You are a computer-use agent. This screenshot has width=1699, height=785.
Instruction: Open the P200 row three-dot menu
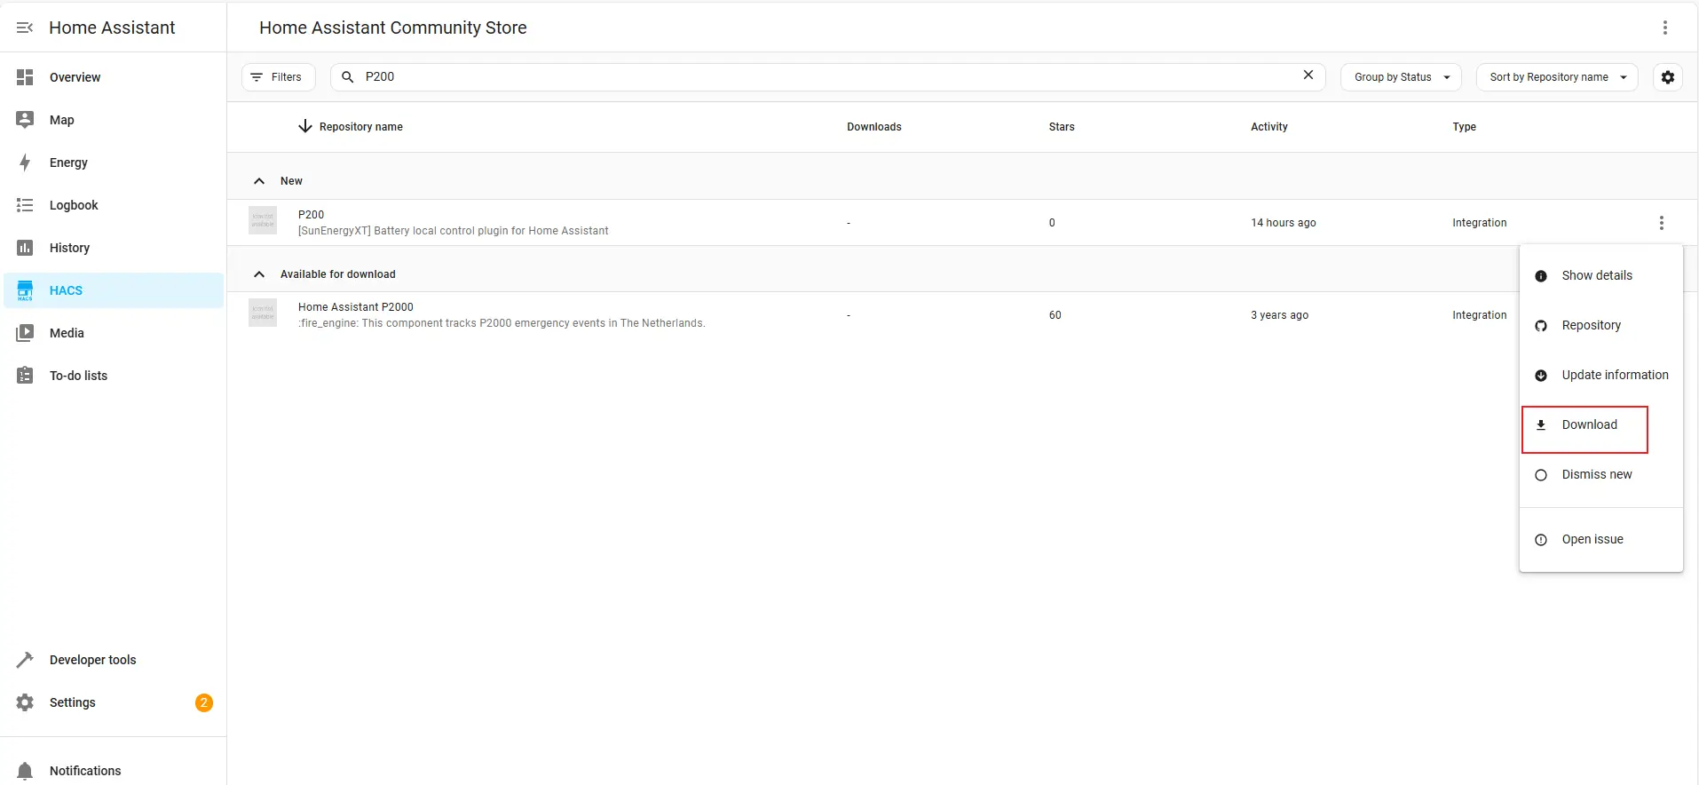tap(1661, 223)
